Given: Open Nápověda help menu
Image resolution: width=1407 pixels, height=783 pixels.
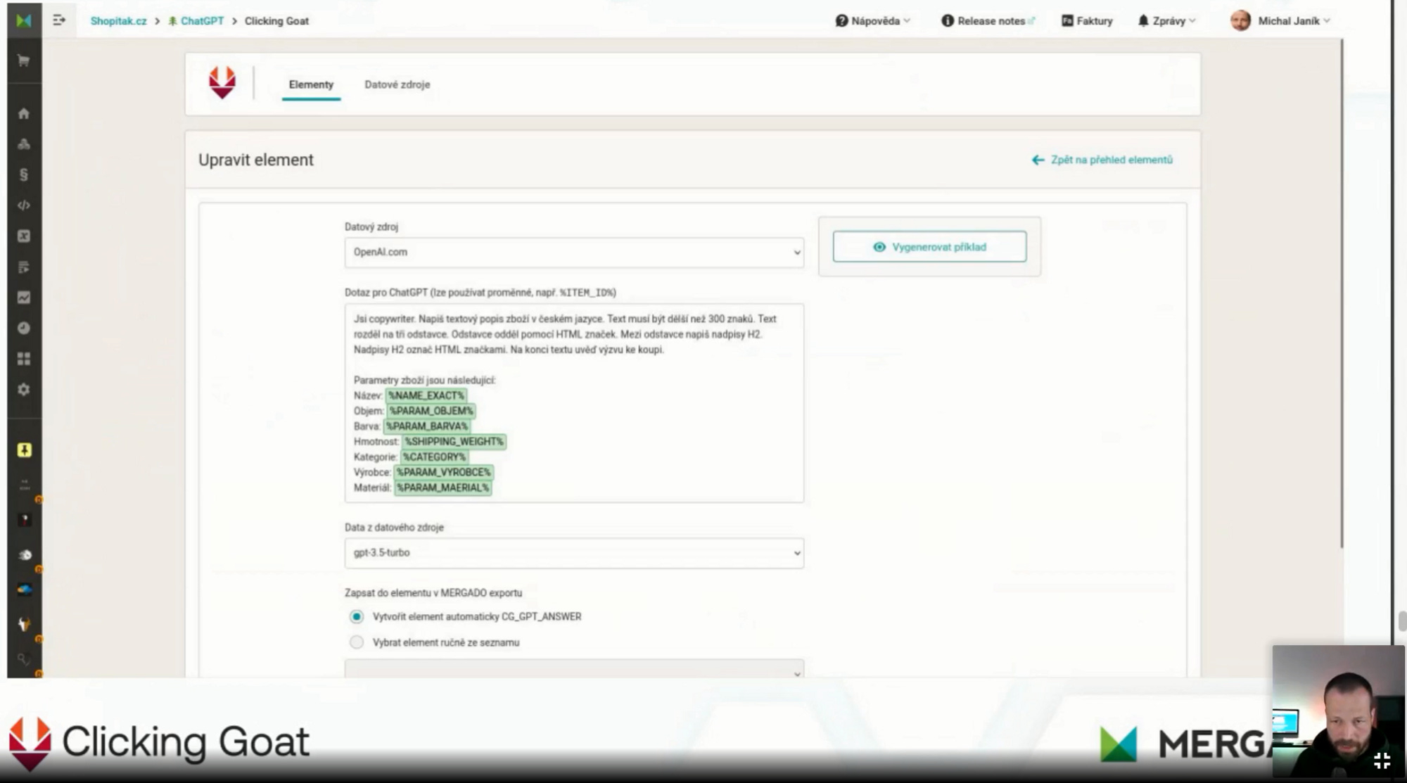Looking at the screenshot, I should (x=872, y=21).
